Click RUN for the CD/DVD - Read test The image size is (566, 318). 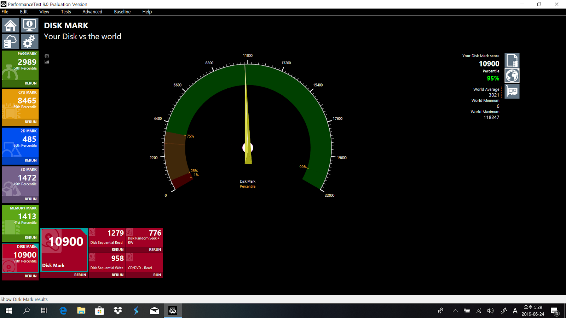(x=157, y=275)
